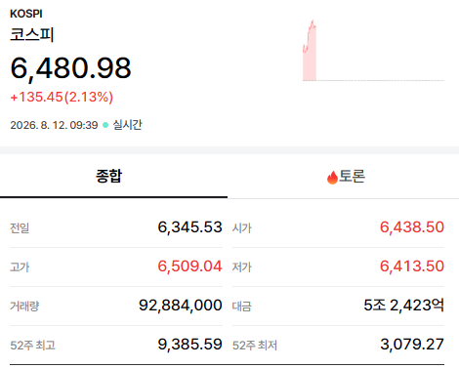459x368 pixels.
Task: Select the 고가 high value 6,509.04
Action: [x=189, y=266]
